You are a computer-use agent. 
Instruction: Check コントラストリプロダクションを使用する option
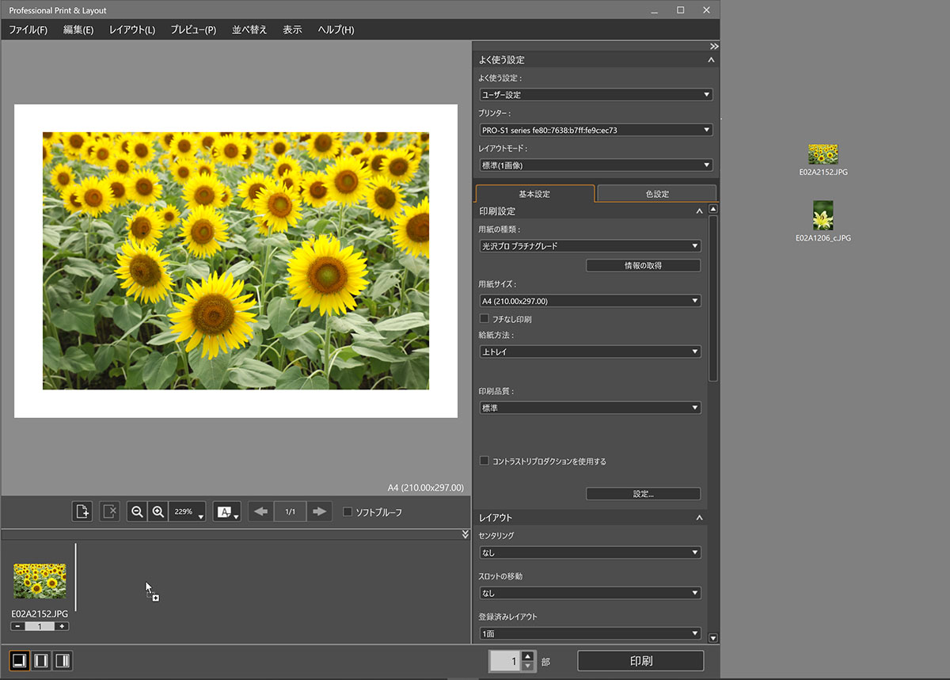point(484,461)
